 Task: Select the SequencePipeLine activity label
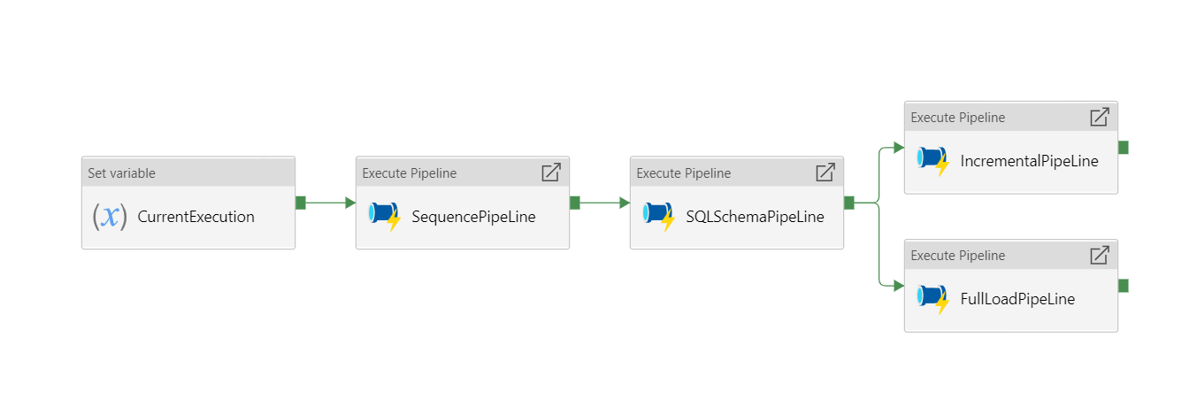click(473, 217)
